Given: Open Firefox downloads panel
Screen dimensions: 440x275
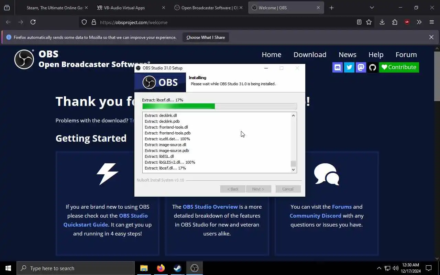Looking at the screenshot, I should pyautogui.click(x=382, y=22).
